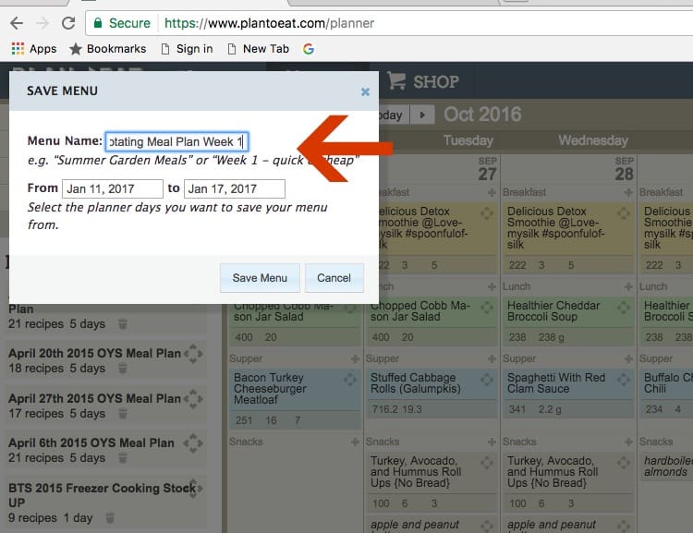Image resolution: width=693 pixels, height=533 pixels.
Task: Click move handle on Healthier Cheddar Broccoli Soup
Action: (x=624, y=308)
